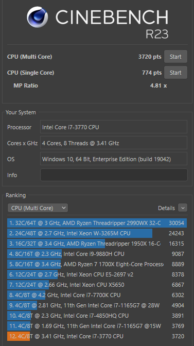Select the Threadripper 2990WX ranking entry
Image resolution: width=194 pixels, height=346 pixels.
click(x=97, y=223)
